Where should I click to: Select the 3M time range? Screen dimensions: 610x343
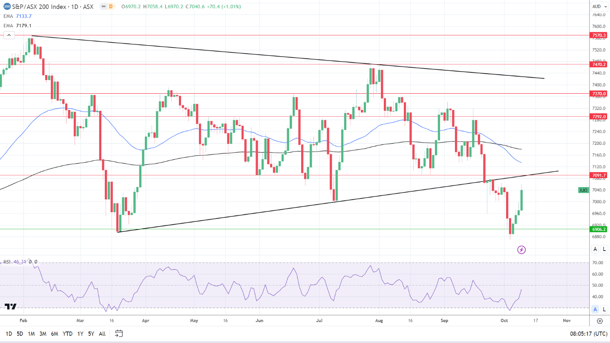click(43, 334)
